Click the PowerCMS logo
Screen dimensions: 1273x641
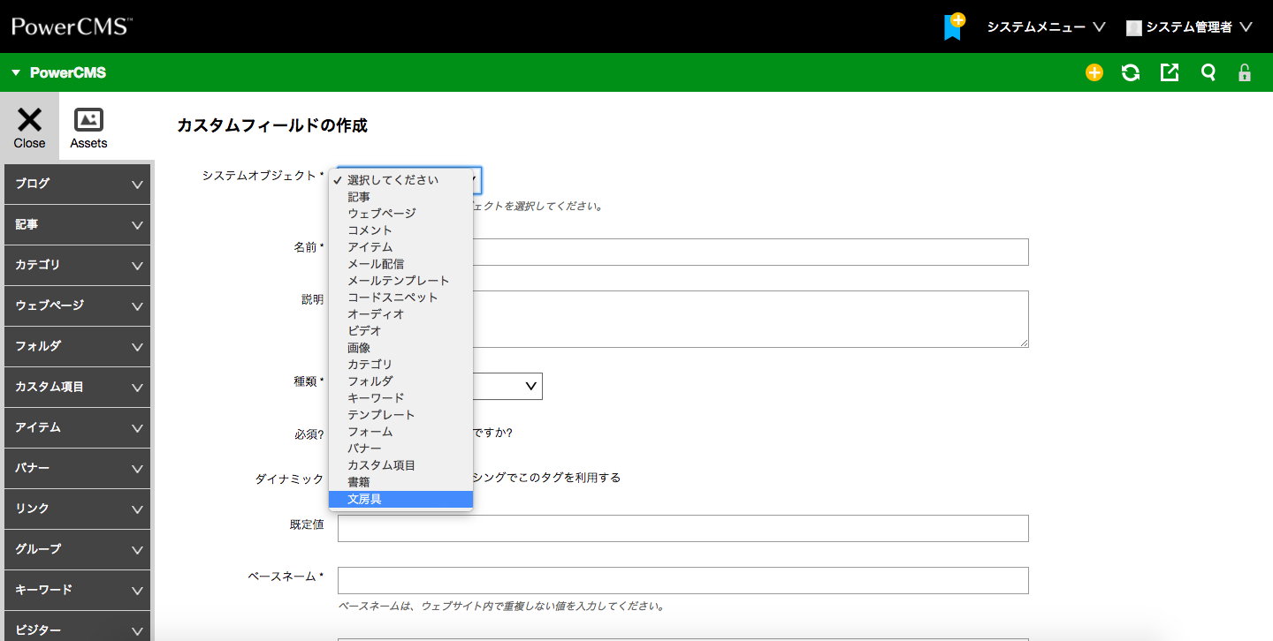pos(72,26)
